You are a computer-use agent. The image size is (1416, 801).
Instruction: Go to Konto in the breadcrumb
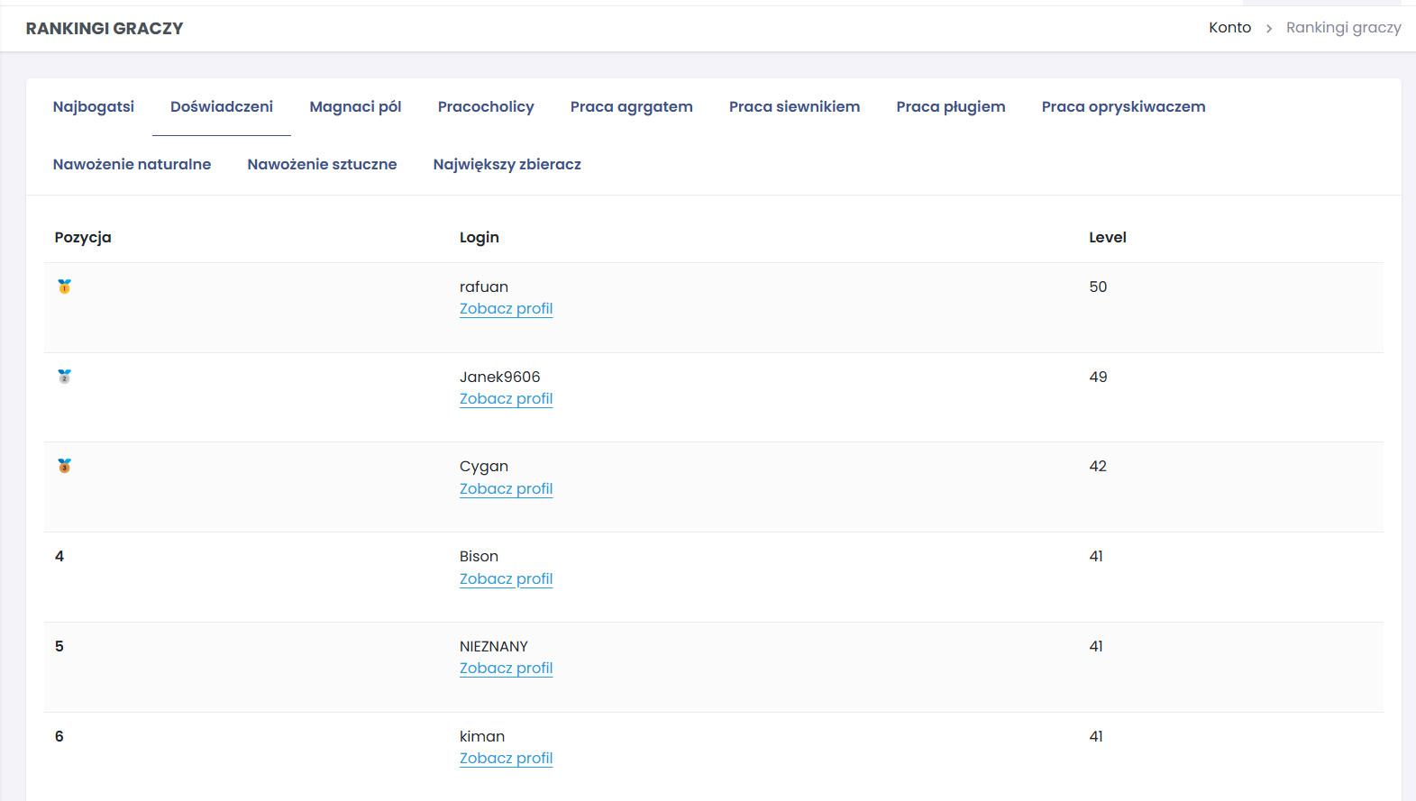click(1229, 28)
